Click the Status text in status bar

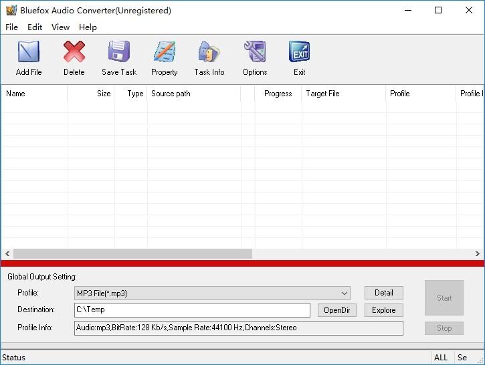point(13,358)
